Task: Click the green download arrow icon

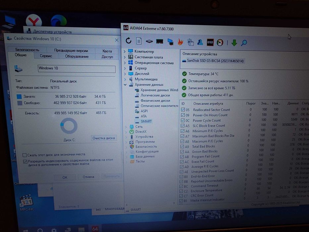Action: (x=234, y=43)
